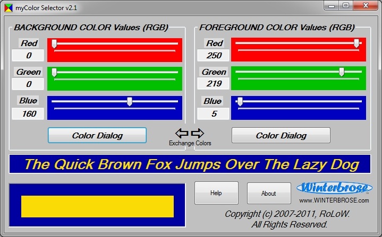Open the foreground Color Dialog button
Viewport: 382px width, 237px height.
pos(281,135)
